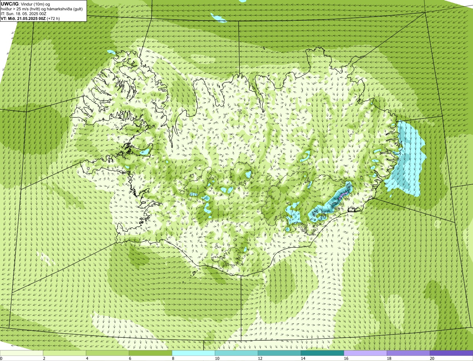Click the 'VT: Mið. 21.05.2025 00Z (+72 h)' line
The image size is (473, 361).
[x=30, y=18]
